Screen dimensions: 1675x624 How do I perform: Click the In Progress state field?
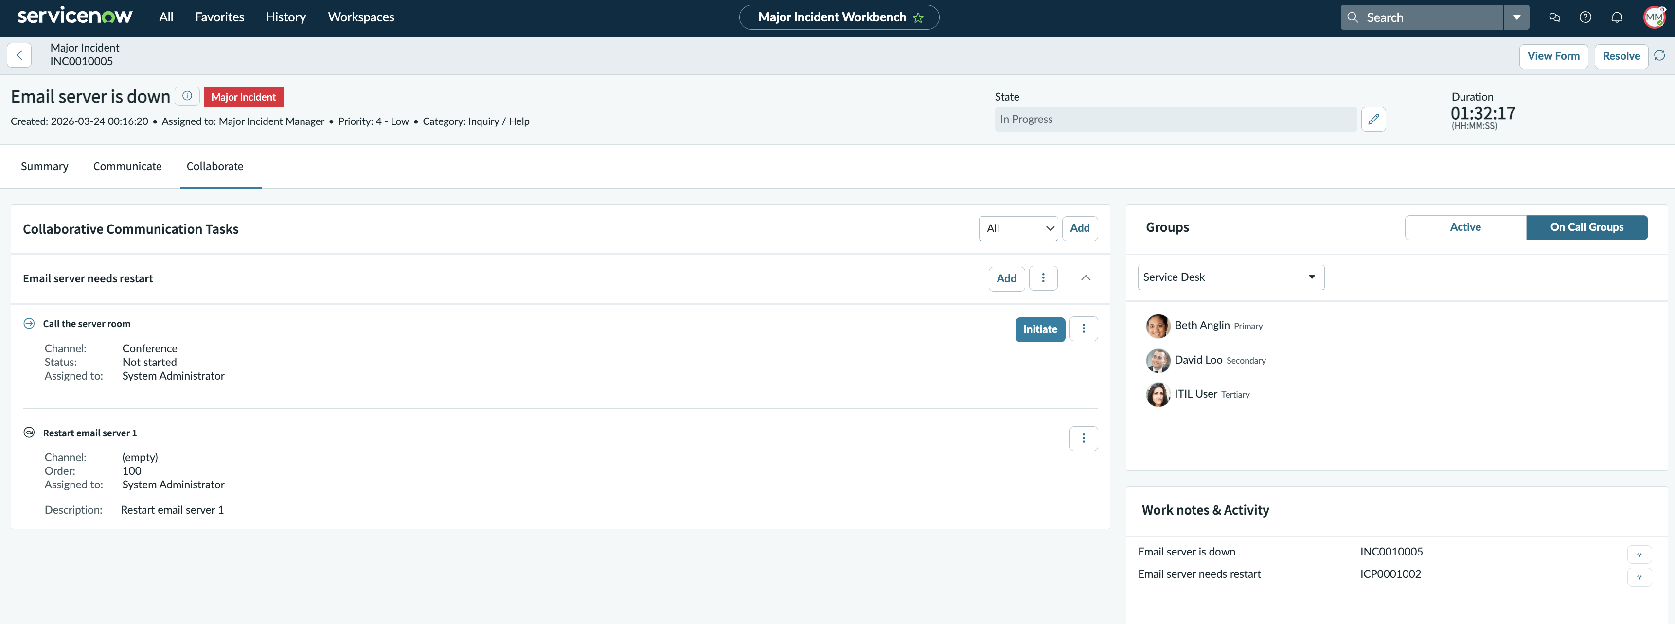click(1176, 120)
